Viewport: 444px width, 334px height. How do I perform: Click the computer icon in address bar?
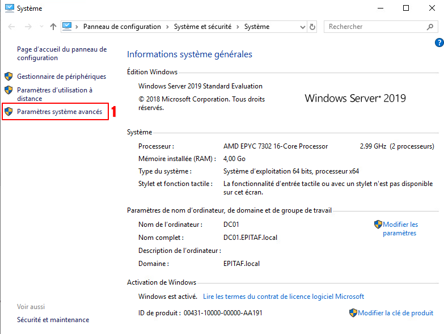(x=67, y=27)
